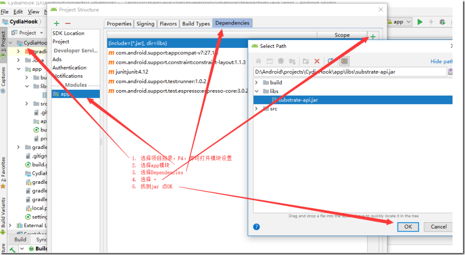Click the green Run button in toolbar
465x255 pixels.
point(420,22)
